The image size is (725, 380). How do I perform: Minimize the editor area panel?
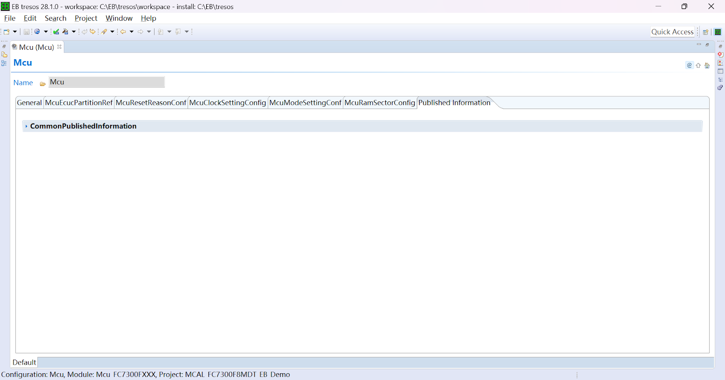coord(699,44)
